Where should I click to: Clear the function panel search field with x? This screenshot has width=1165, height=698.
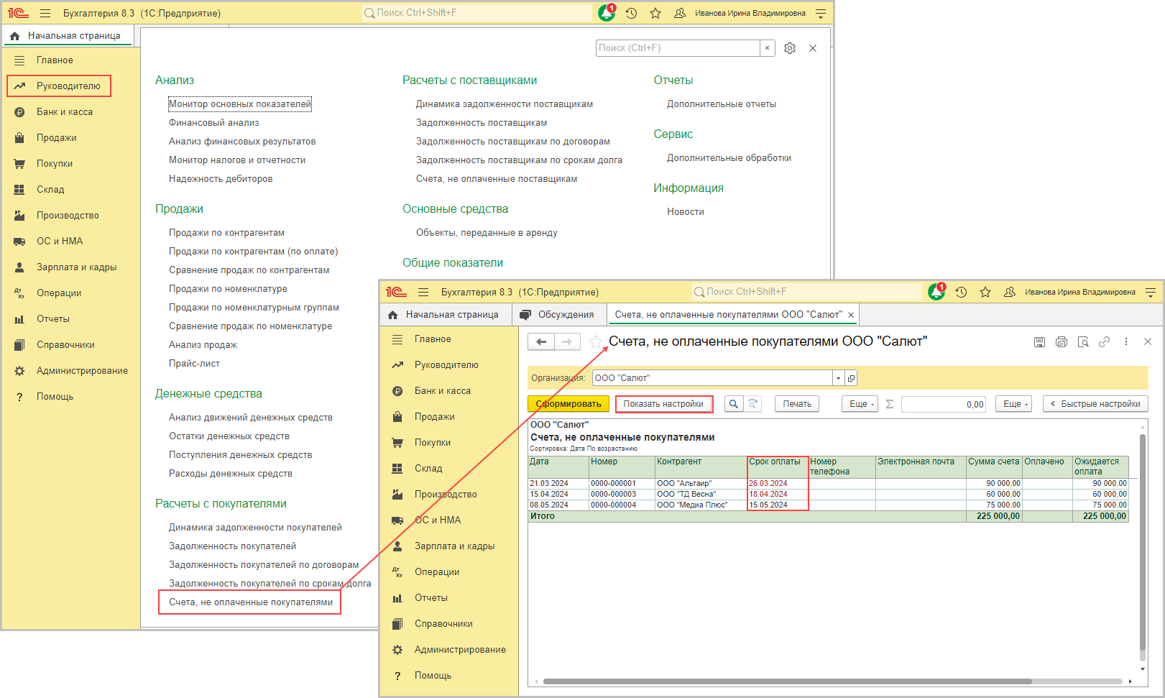coord(767,48)
